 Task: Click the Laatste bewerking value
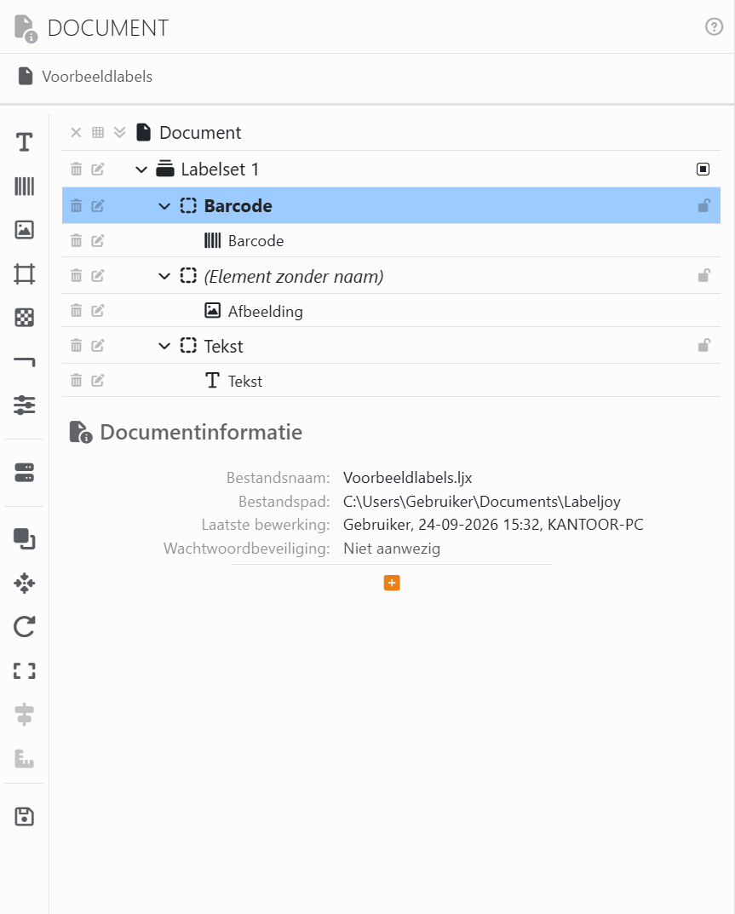(x=493, y=525)
